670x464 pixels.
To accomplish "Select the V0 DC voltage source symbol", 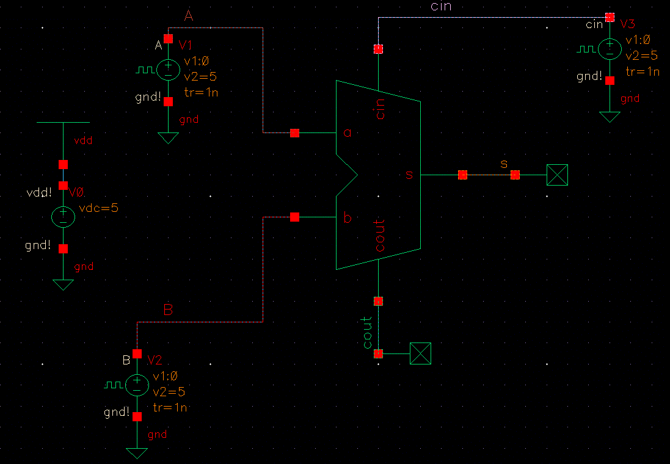I will (x=64, y=217).
